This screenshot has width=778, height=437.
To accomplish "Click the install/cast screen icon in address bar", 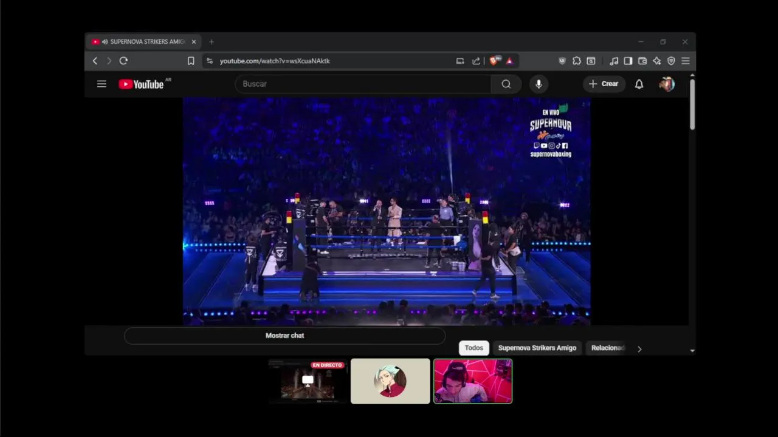I will click(460, 61).
